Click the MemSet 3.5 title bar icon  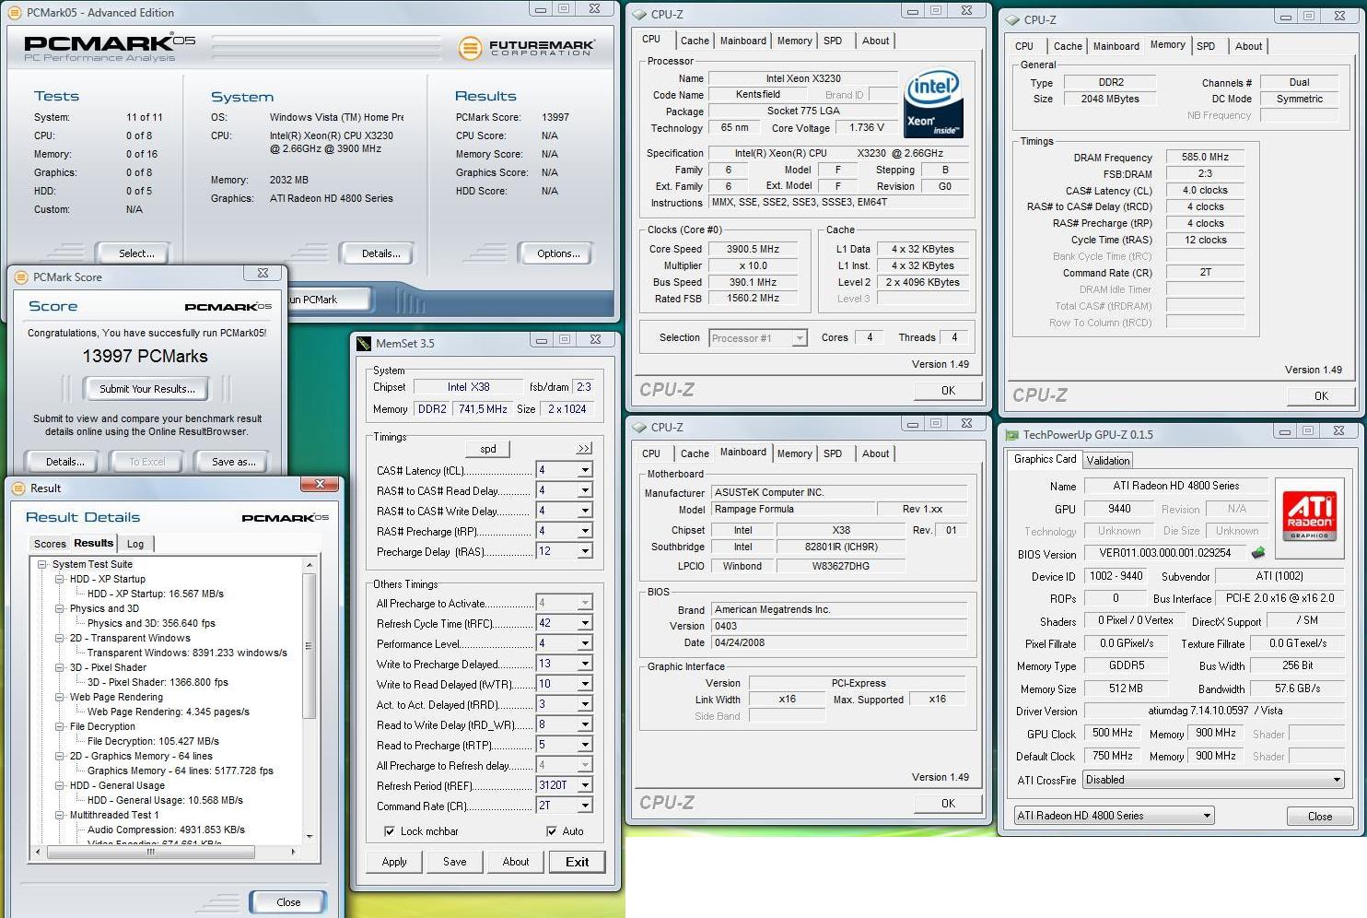tap(364, 343)
